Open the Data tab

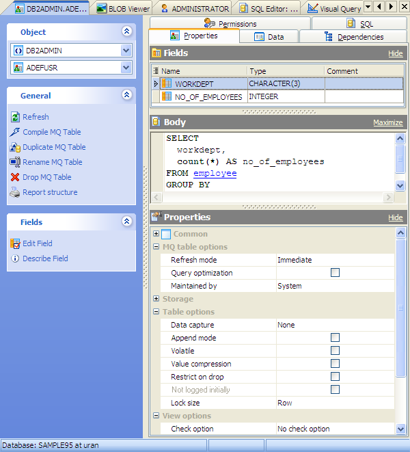tap(269, 37)
